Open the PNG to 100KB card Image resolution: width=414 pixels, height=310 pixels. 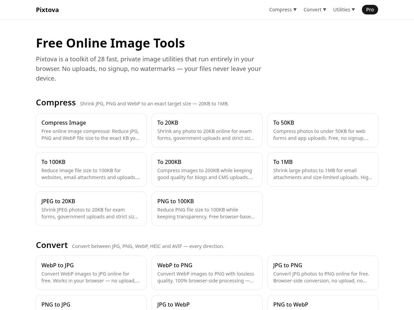pos(207,209)
